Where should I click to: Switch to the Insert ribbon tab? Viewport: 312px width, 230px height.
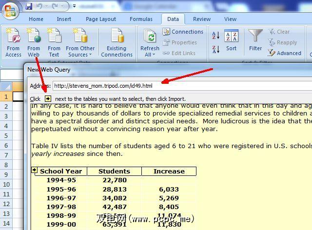click(x=64, y=19)
